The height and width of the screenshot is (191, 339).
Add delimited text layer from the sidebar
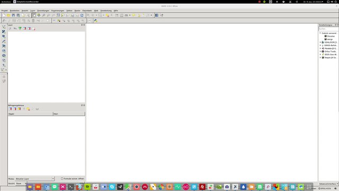coord(4,65)
